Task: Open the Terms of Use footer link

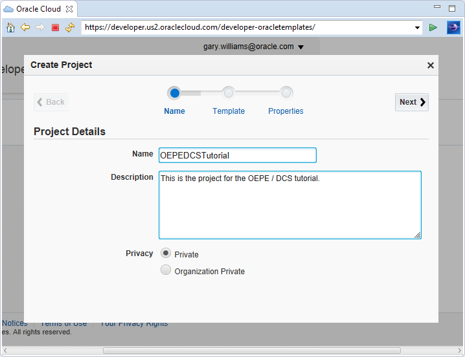Action: (63, 324)
